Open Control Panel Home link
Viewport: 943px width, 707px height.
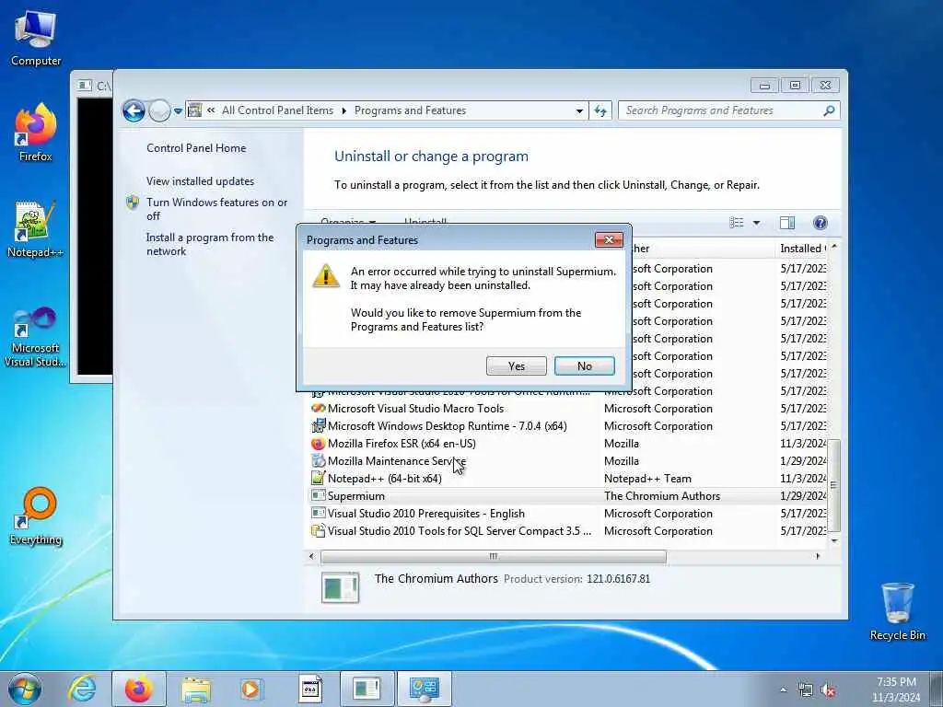pos(196,148)
